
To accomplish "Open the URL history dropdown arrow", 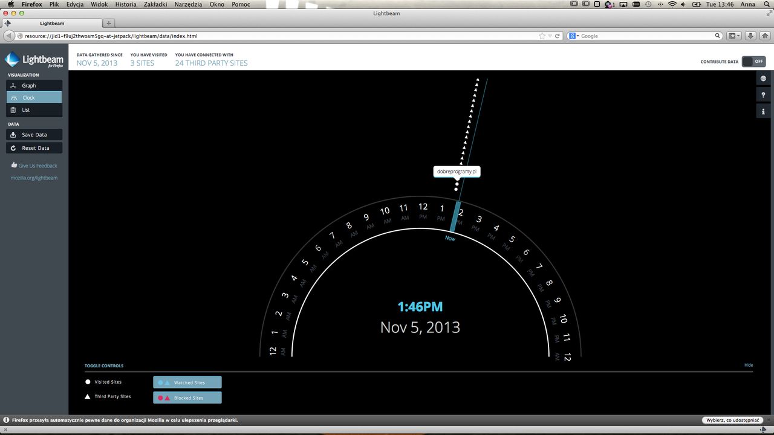I will point(550,36).
